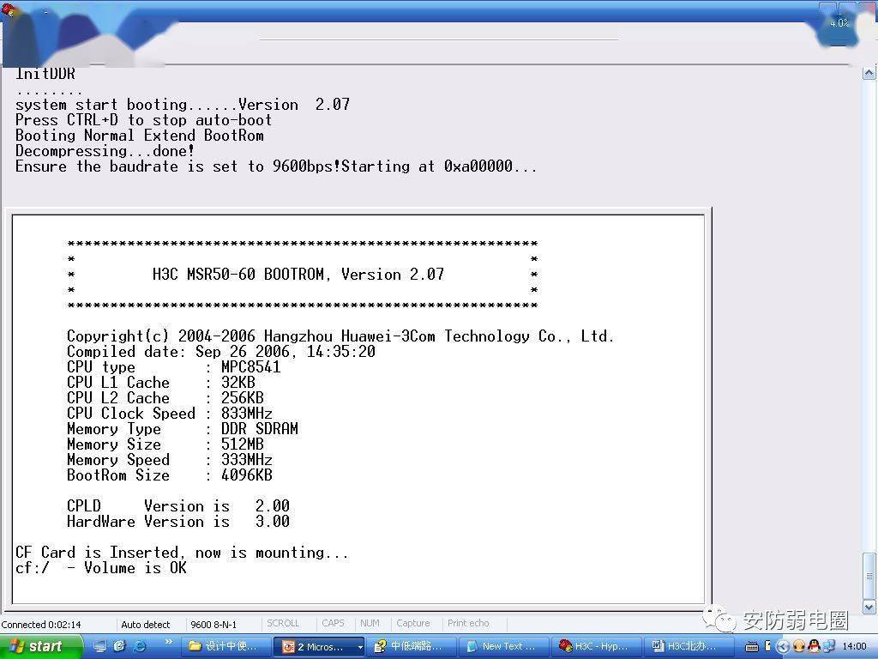Screen dimensions: 878x659
Task: Click the BootRom Size 4096KB value
Action: [246, 475]
